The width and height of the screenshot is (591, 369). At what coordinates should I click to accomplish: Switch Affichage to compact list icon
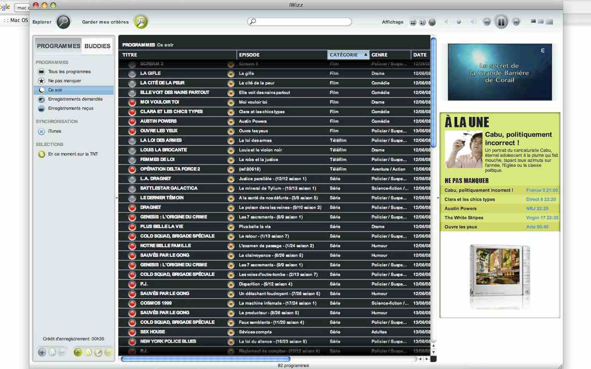(432, 22)
